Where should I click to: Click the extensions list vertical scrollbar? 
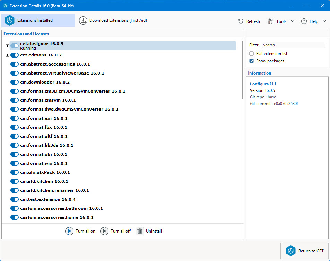[243, 70]
